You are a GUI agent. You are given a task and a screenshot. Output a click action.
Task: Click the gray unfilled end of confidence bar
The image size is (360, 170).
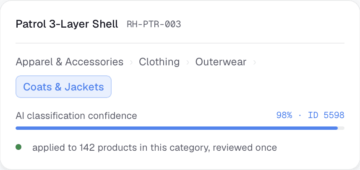point(341,128)
